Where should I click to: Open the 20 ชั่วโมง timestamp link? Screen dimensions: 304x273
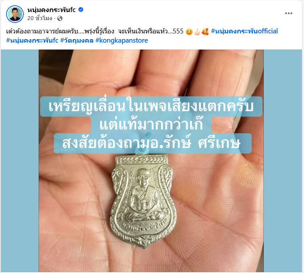(x=39, y=18)
